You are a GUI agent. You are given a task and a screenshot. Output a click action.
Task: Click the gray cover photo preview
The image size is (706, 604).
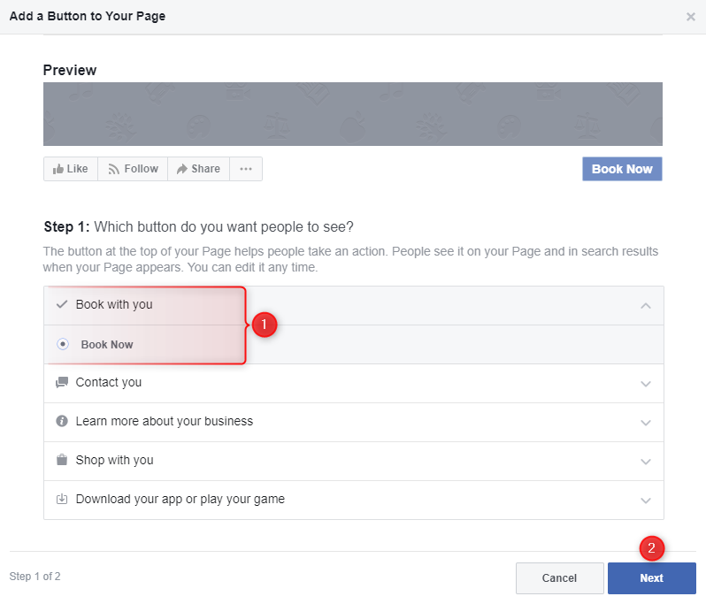352,114
